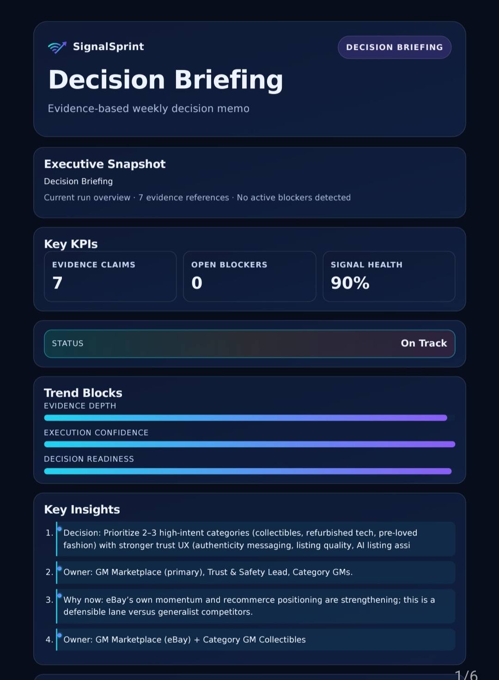499x680 pixels.
Task: Select the Category GM Collectibles owner insight
Action: (256, 640)
